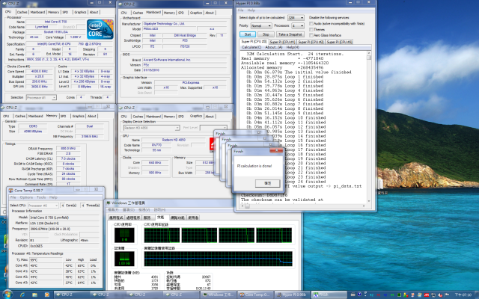Switch to Core Temp taskbar button
The width and height of the screenshot is (479, 299).
pos(254,295)
